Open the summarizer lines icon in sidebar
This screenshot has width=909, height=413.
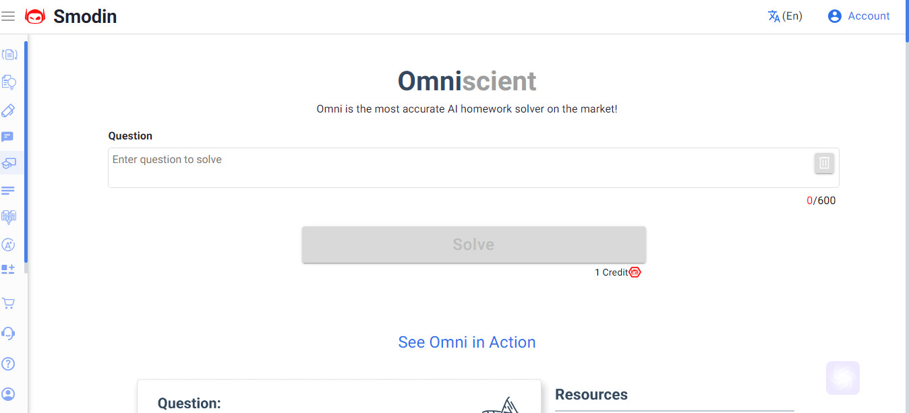point(8,191)
